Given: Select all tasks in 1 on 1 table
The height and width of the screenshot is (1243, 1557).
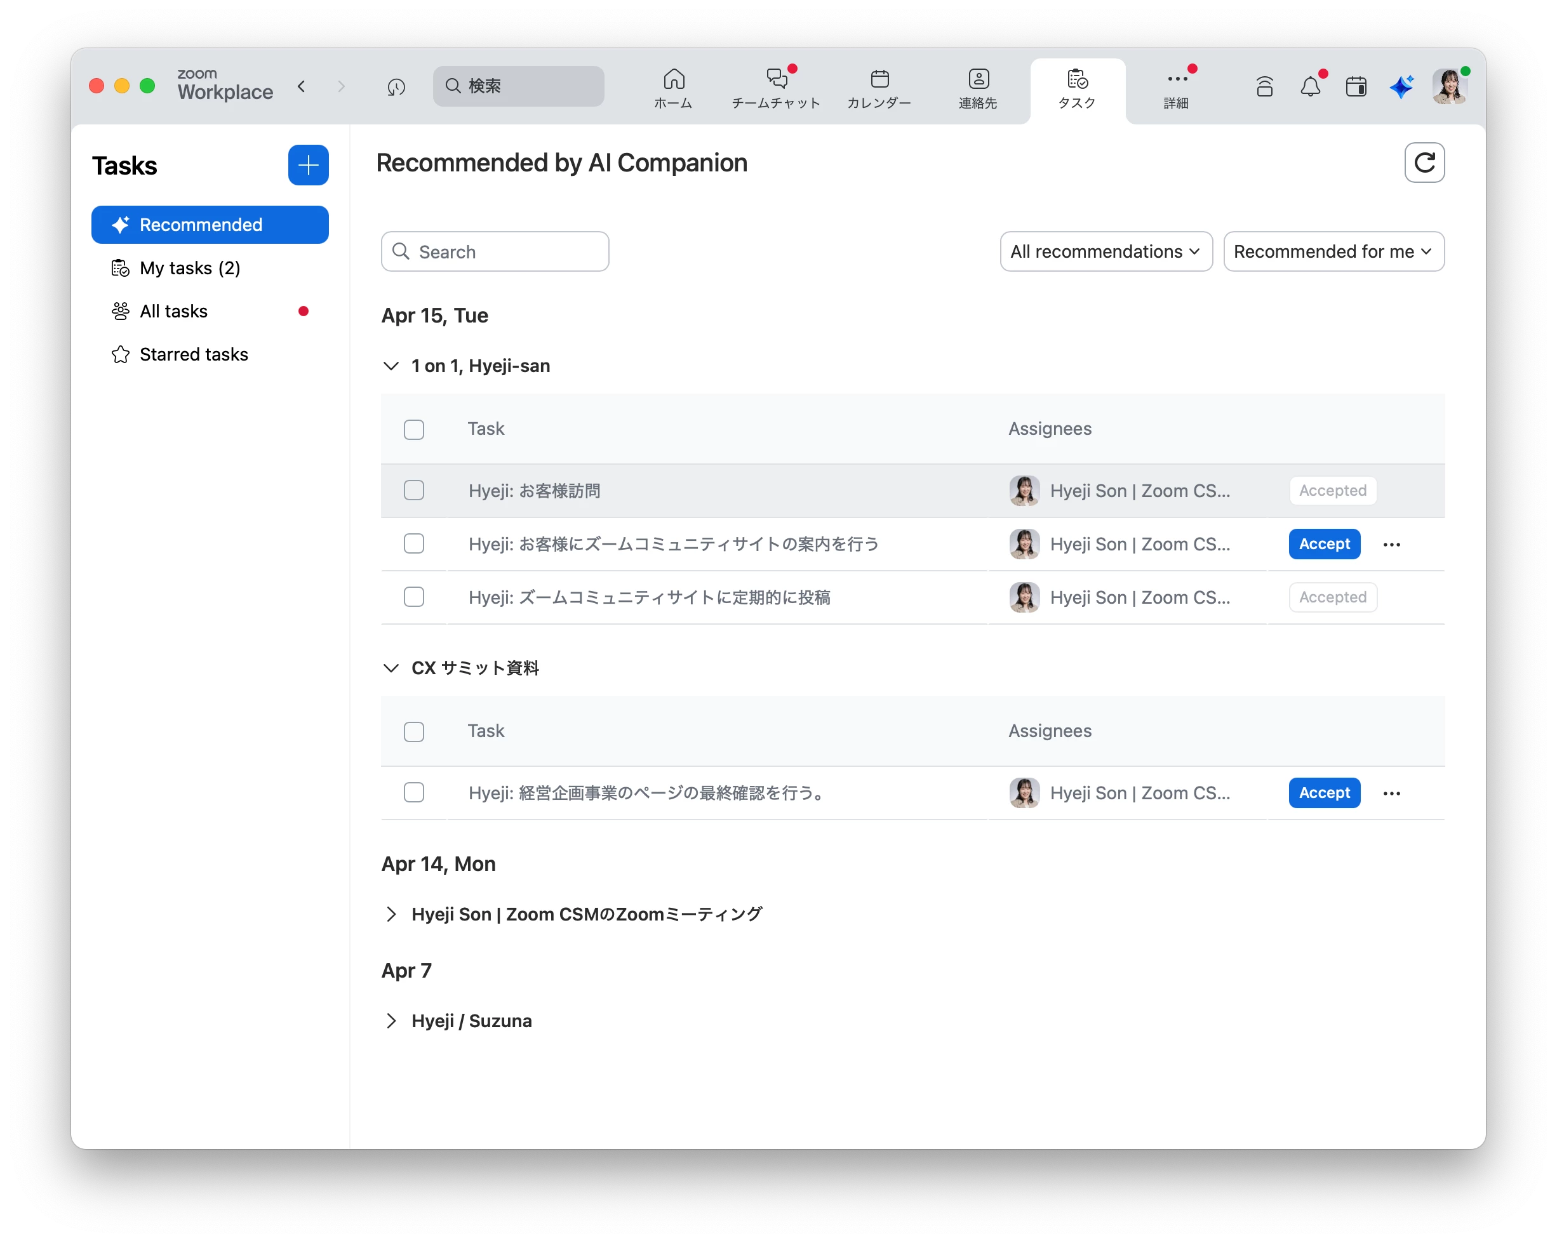Looking at the screenshot, I should pos(414,430).
